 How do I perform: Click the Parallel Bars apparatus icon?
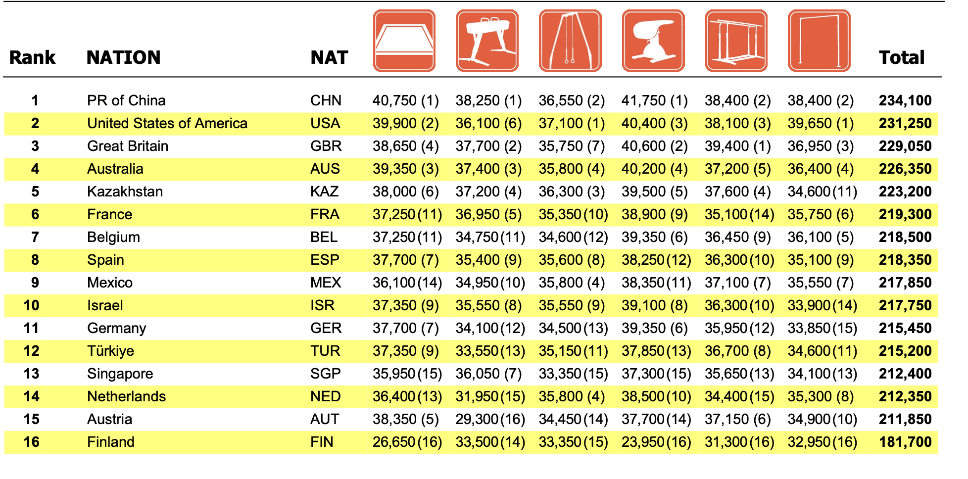click(736, 41)
